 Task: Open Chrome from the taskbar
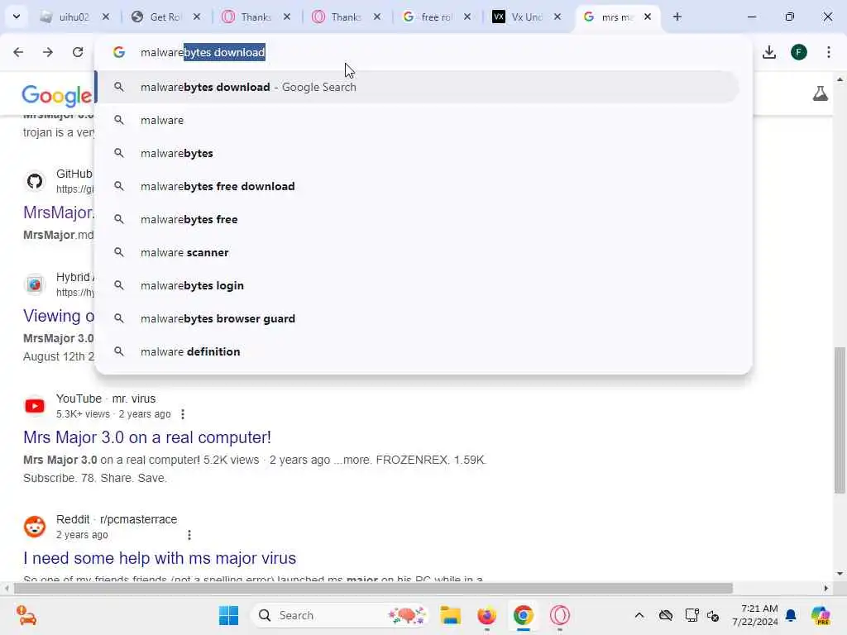523,615
